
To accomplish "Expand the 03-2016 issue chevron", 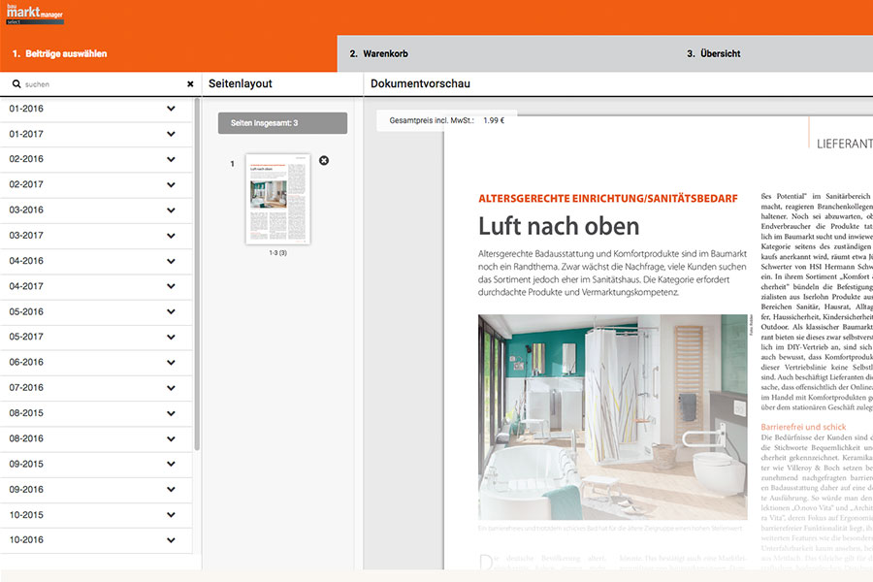I will 171,210.
